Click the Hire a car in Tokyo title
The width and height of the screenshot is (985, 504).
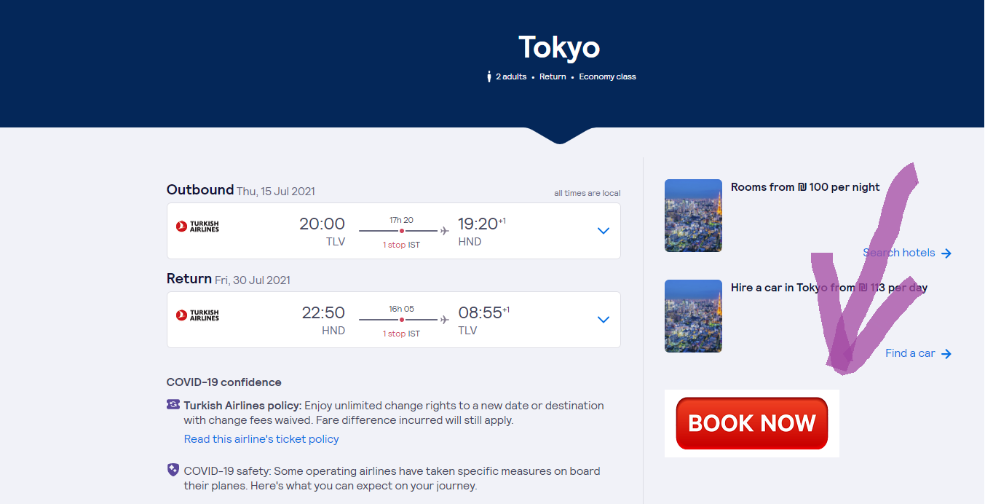[x=828, y=288]
